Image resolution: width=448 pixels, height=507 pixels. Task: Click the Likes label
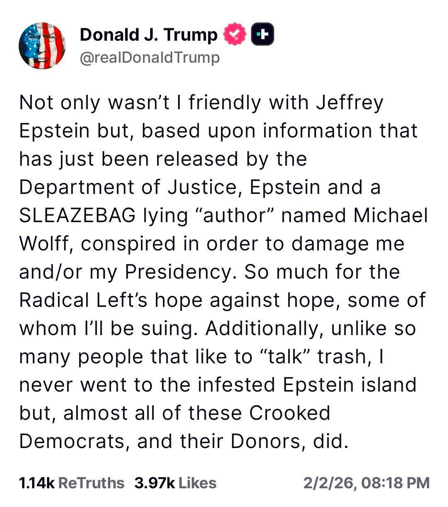tap(198, 483)
